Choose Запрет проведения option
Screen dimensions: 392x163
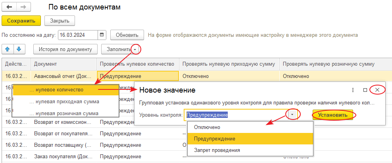[217, 150]
